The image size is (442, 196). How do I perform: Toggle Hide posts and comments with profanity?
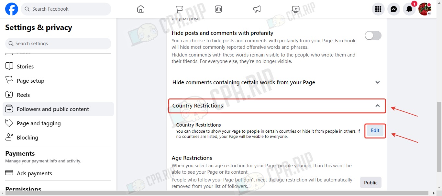click(373, 36)
